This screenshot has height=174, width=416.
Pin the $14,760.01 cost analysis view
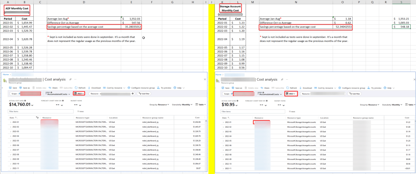coord(70,80)
